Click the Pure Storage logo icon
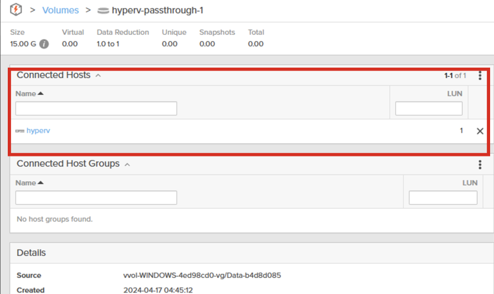The image size is (494, 294). tap(16, 10)
